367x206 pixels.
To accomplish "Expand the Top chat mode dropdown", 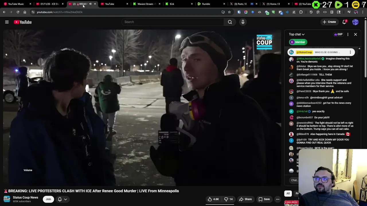I will pos(297,34).
